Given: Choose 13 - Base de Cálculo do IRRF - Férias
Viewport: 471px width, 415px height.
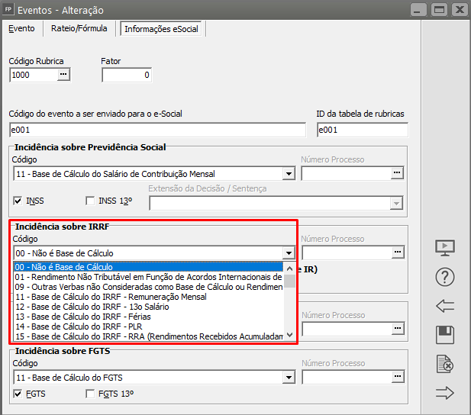Looking at the screenshot, I should (149, 317).
